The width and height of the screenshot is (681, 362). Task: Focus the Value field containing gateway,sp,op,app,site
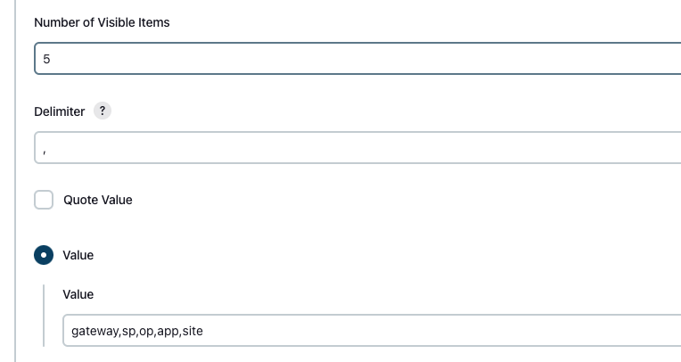pos(372,331)
